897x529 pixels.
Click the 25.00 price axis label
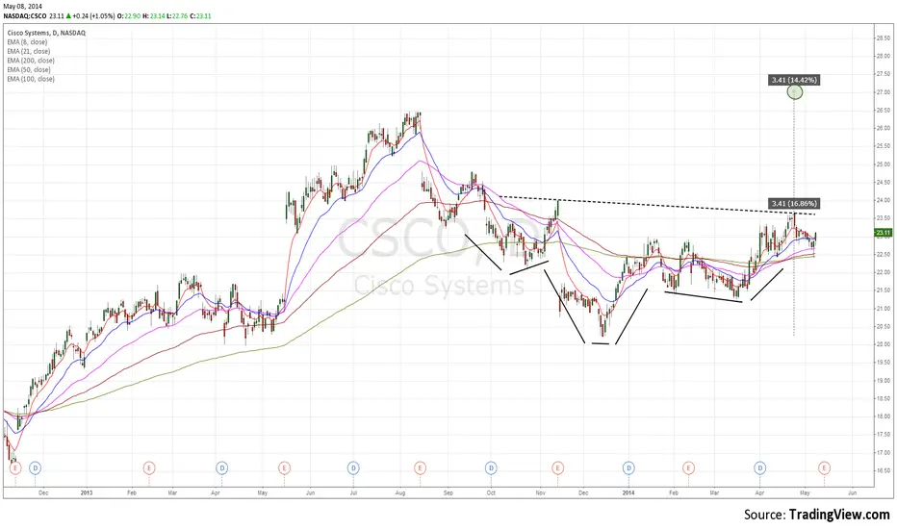point(883,164)
